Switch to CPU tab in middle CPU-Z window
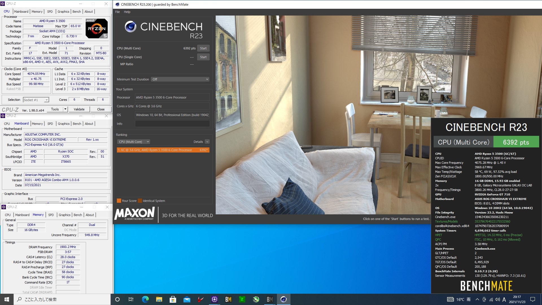The height and width of the screenshot is (305, 542). pos(7,124)
